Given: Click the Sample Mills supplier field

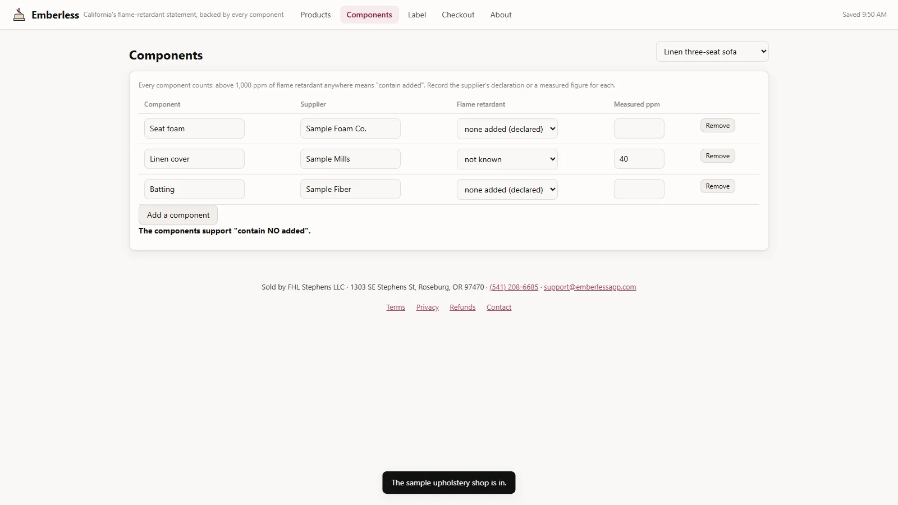Looking at the screenshot, I should click(350, 159).
